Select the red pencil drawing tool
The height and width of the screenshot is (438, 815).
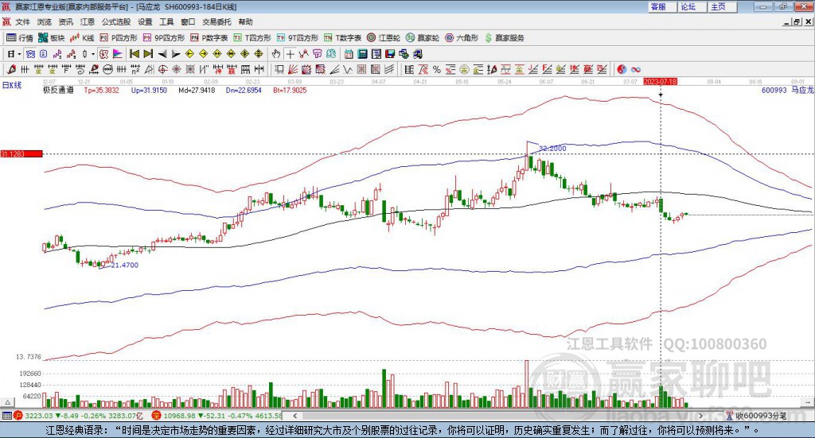point(11,69)
